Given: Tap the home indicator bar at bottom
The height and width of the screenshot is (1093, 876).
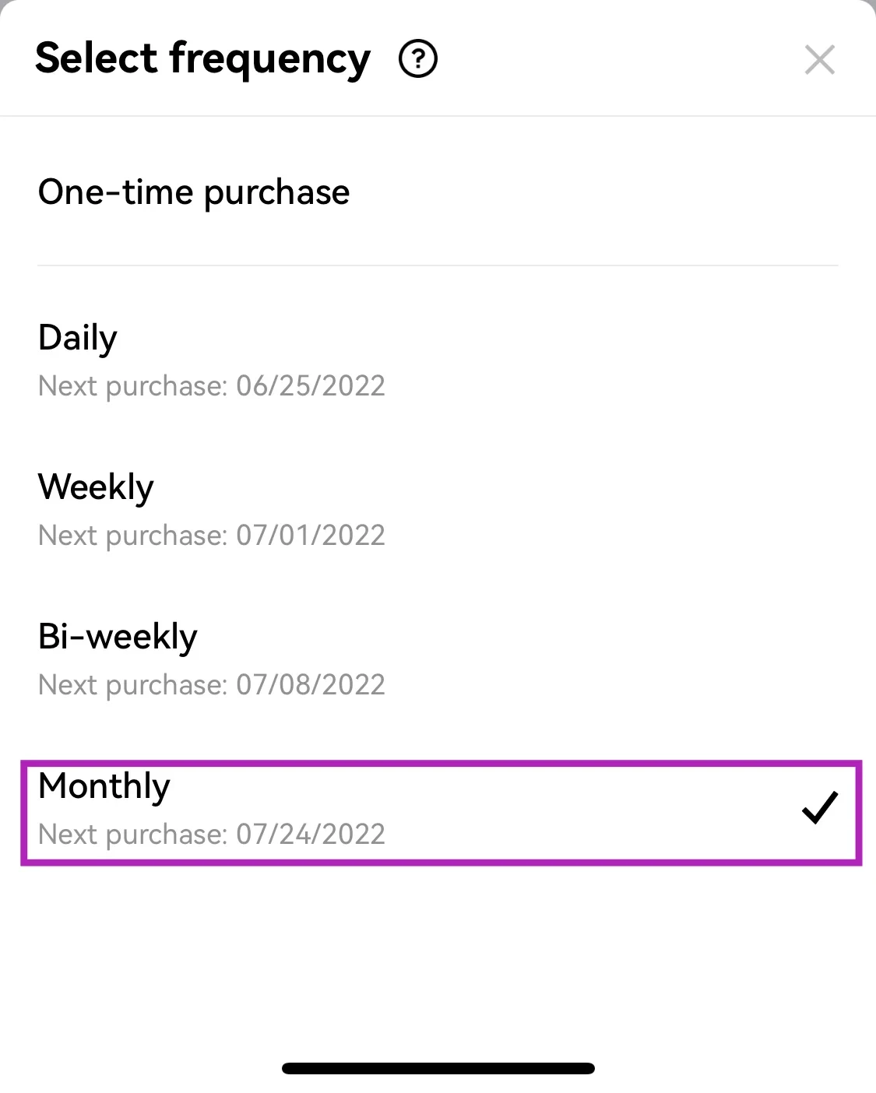Looking at the screenshot, I should [438, 1068].
